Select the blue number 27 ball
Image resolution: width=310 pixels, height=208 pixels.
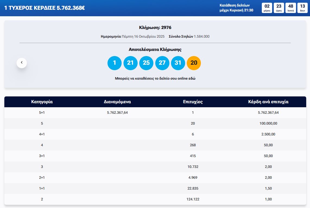pos(162,63)
